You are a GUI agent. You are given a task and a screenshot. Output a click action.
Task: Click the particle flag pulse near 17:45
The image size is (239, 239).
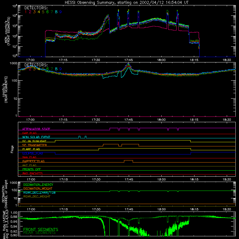(128, 161)
